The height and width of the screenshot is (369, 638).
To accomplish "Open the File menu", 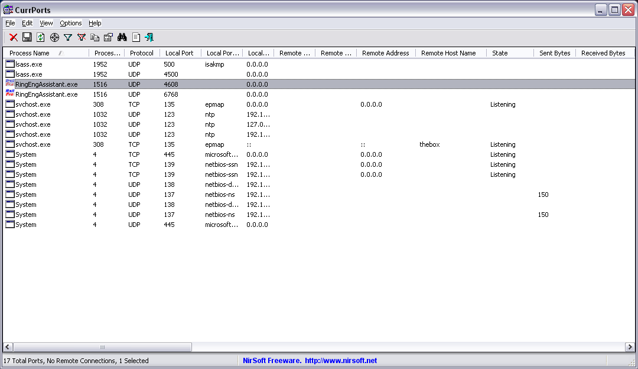I will coord(9,23).
